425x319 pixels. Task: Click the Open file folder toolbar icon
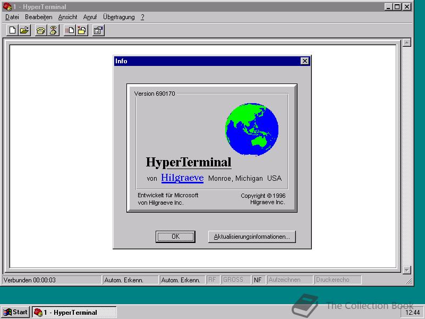point(24,30)
